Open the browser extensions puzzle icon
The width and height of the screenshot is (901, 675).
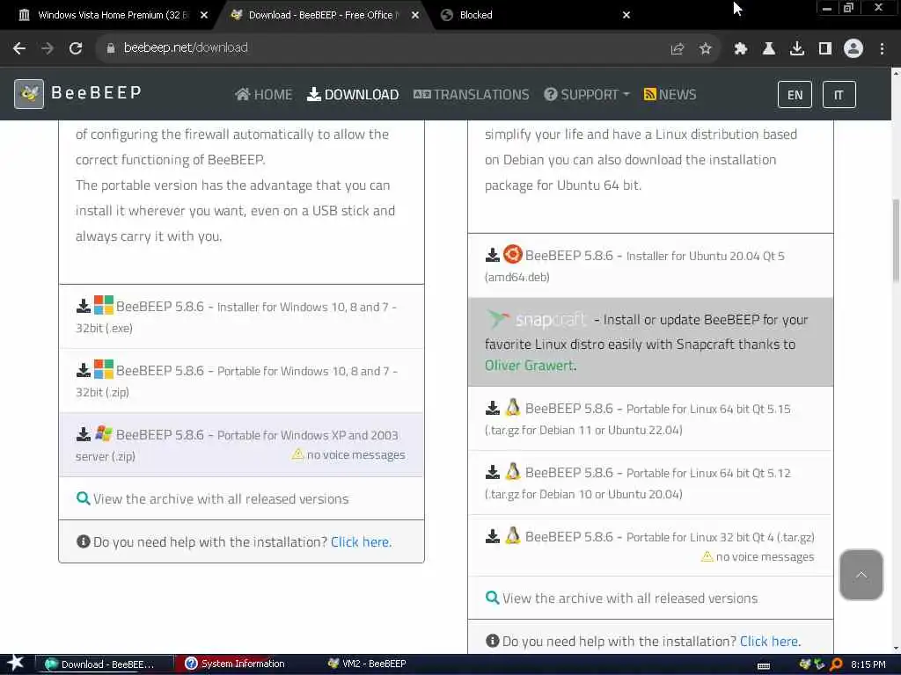click(740, 49)
